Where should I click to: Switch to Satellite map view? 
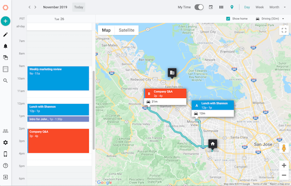point(127,30)
